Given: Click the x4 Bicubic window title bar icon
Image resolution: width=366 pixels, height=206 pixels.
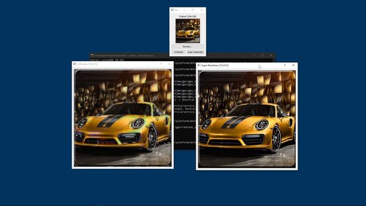Looking at the screenshot, I should (75, 64).
